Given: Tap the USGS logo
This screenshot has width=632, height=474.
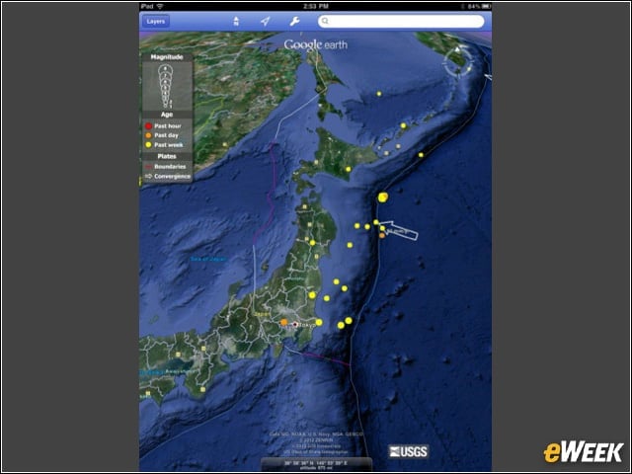Looking at the screenshot, I should pyautogui.click(x=408, y=451).
